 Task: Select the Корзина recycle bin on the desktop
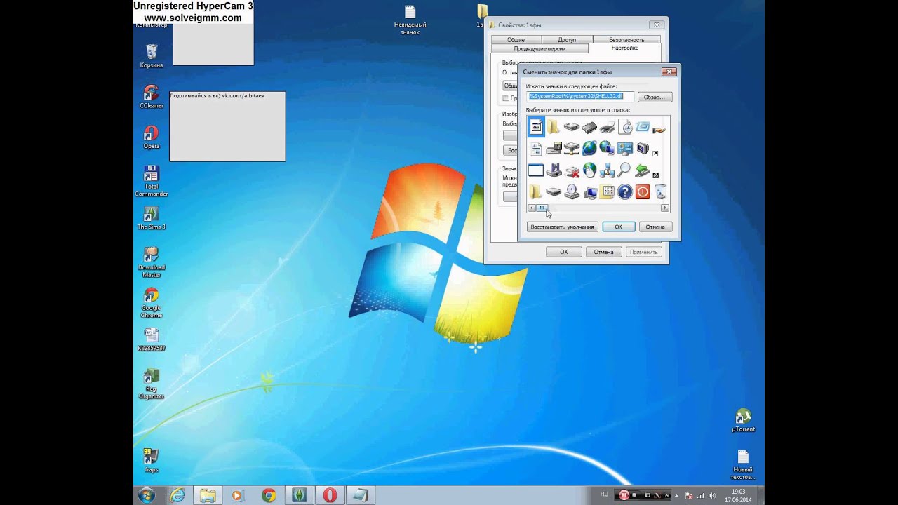pyautogui.click(x=152, y=56)
